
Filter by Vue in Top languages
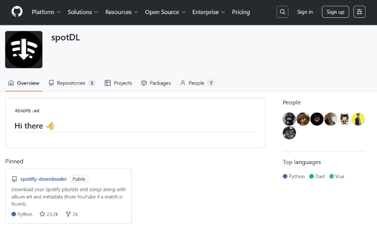point(336,176)
